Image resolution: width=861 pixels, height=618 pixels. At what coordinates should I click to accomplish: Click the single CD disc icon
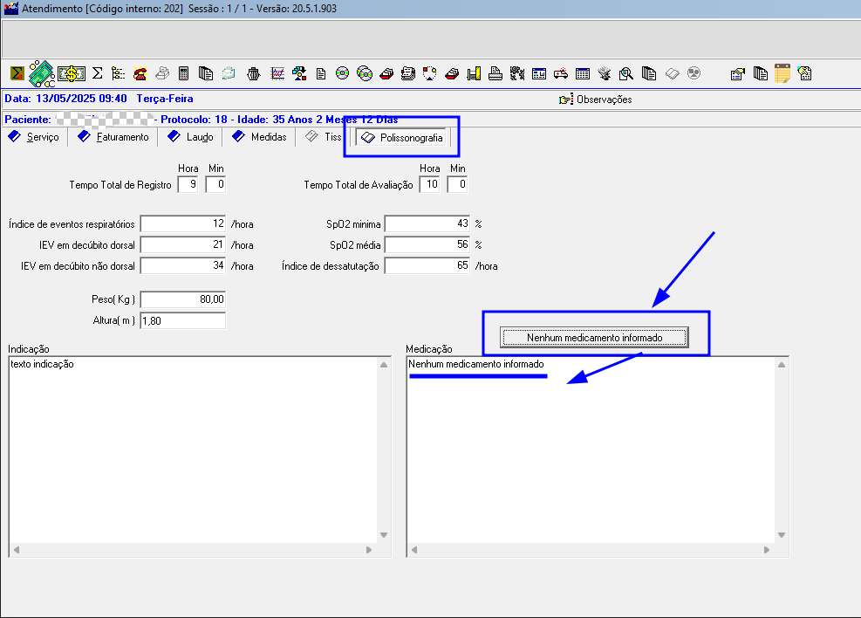tap(342, 73)
